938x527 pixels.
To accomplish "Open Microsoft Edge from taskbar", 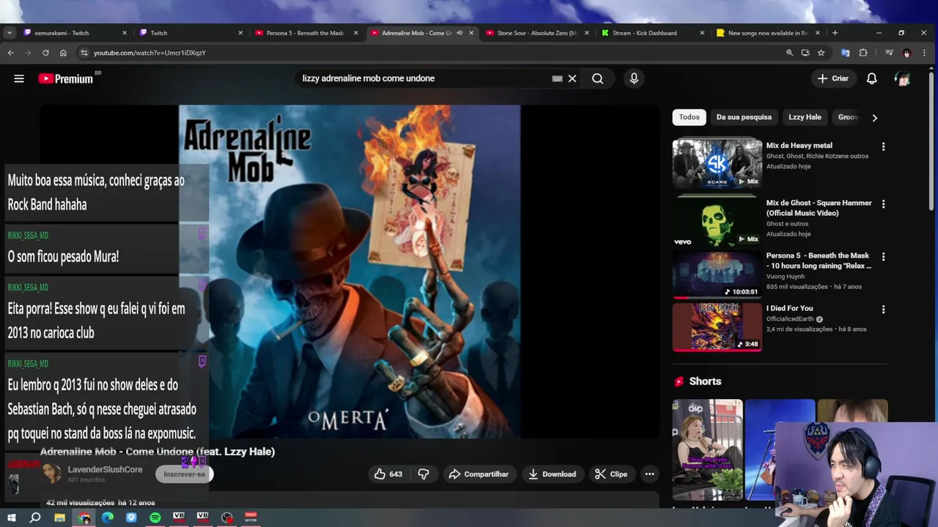I will tap(108, 517).
